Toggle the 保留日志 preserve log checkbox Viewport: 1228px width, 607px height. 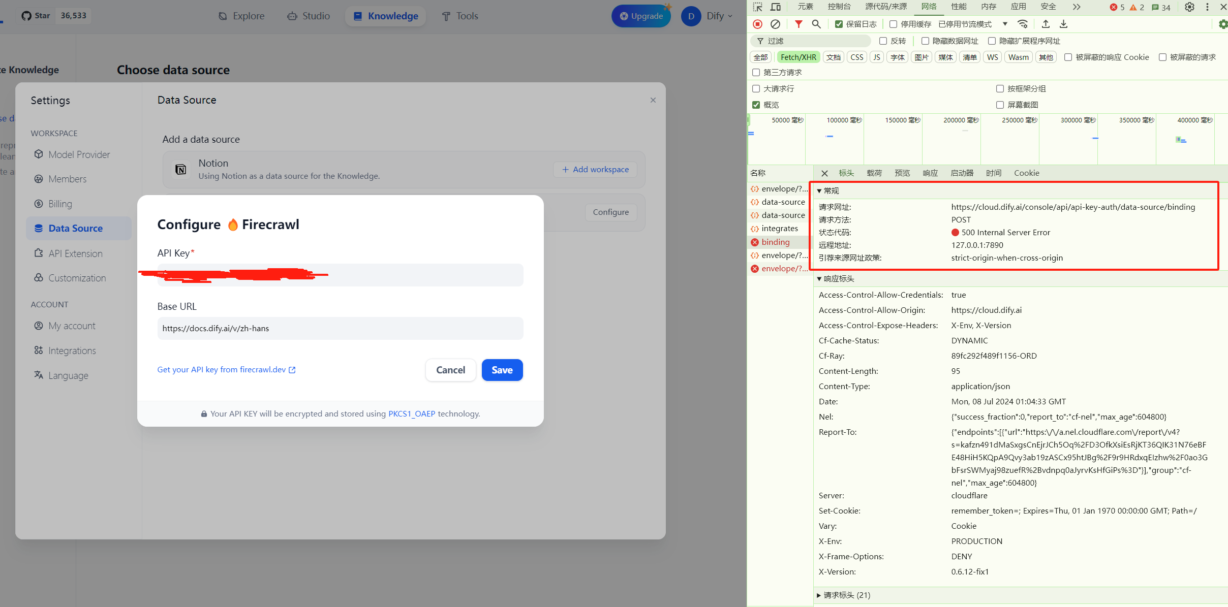839,24
